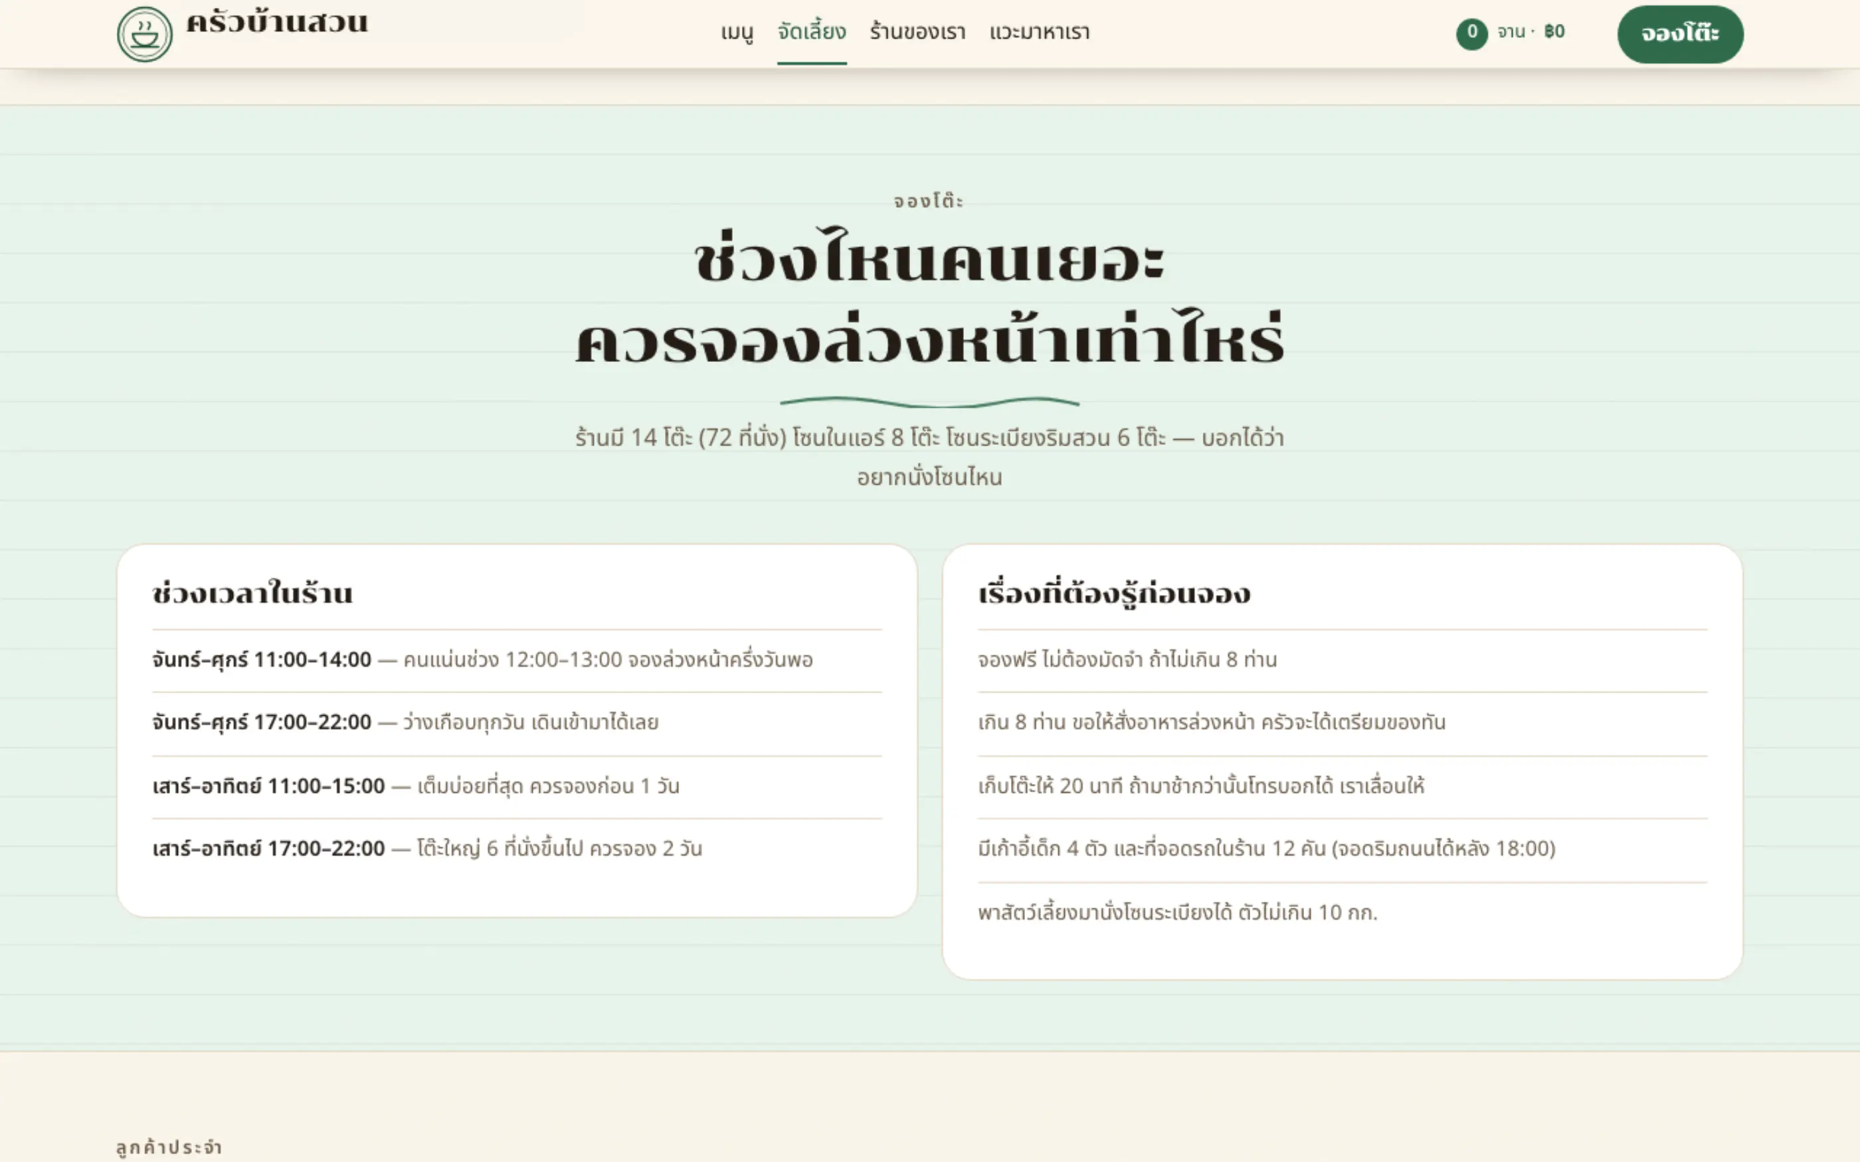1860x1162 pixels.
Task: Select row จันทร์–ศุกร์ 11:00–14:00
Action: pyautogui.click(x=517, y=660)
